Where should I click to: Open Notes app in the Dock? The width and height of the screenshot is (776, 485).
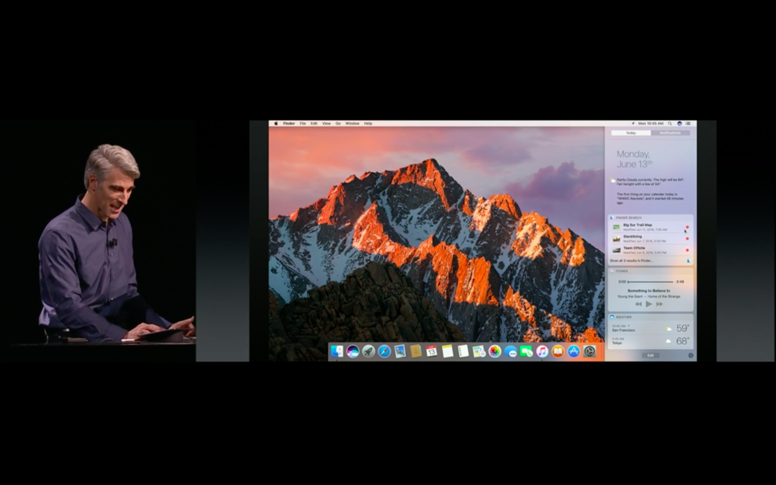[447, 352]
